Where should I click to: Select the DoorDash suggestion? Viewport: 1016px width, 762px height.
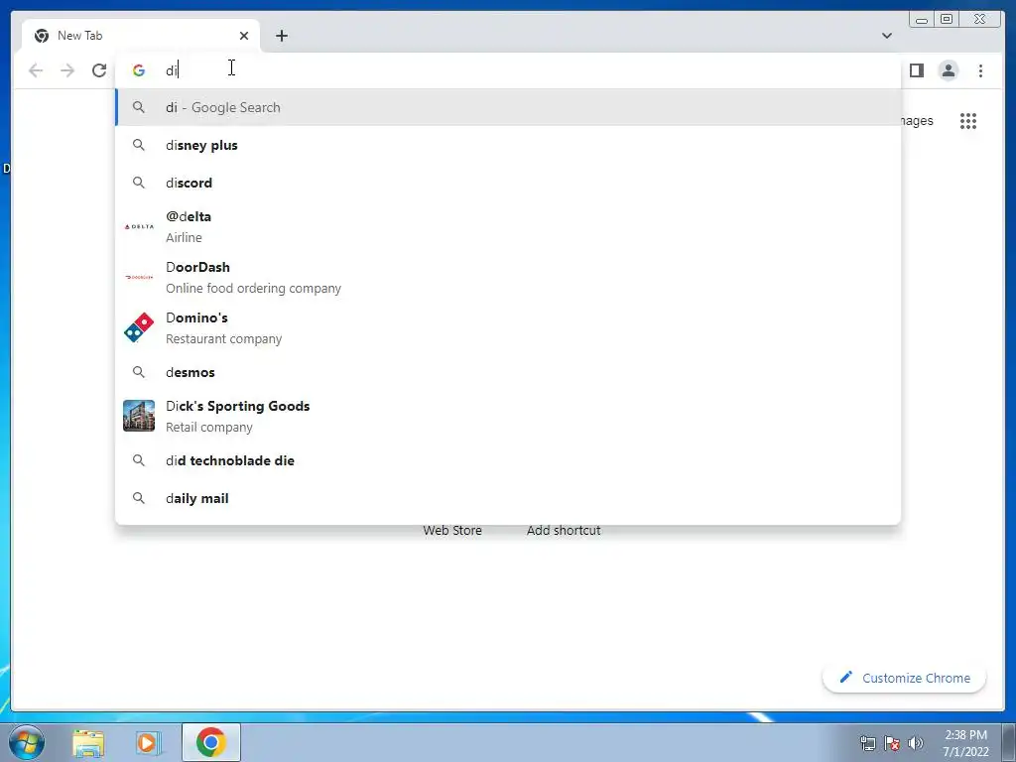[508, 278]
